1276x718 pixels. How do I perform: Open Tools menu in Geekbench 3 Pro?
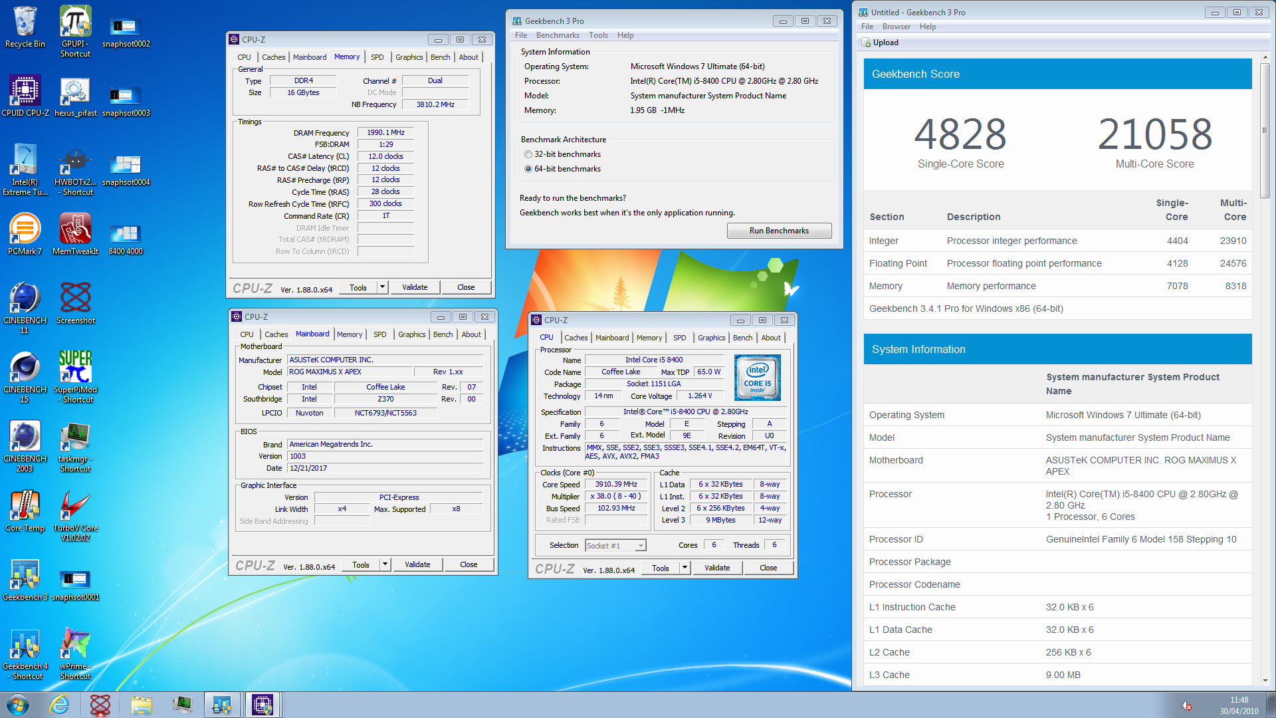click(598, 35)
